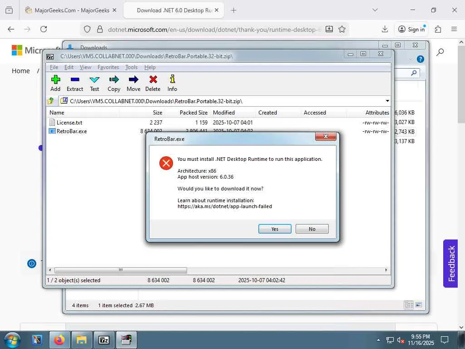
Task: Expand the 7-Zip address path dropdown
Action: (x=387, y=101)
